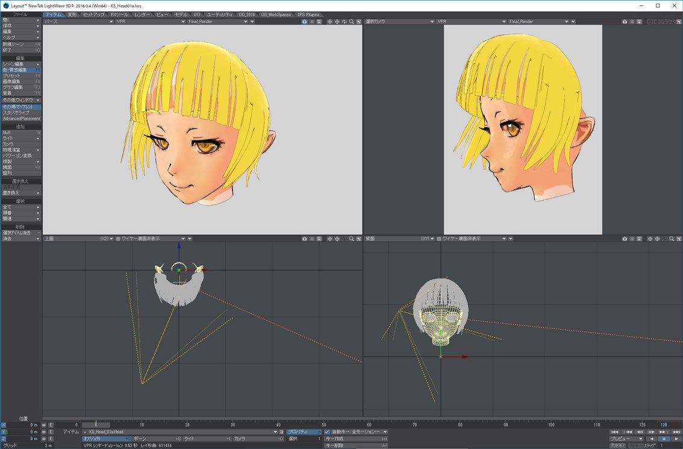This screenshot has height=449, width=683.
Task: Toggle the X axis button
Action: tap(4, 424)
